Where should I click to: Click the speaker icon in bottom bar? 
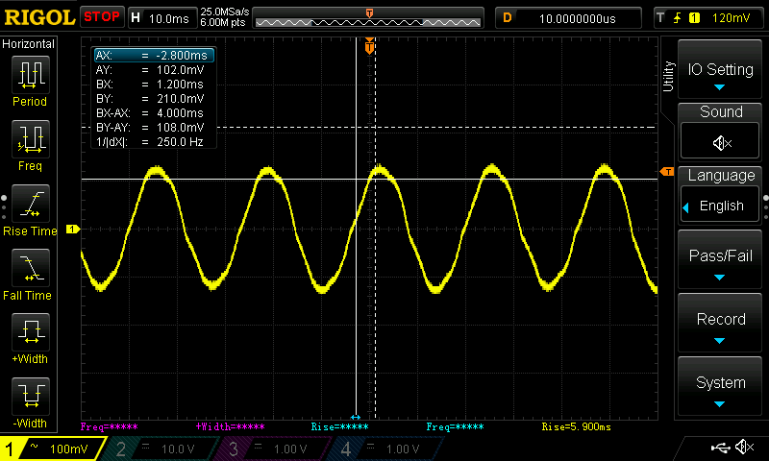point(744,448)
